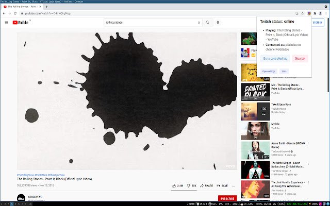Click the browser forward arrow
Screen dimensions: 330x206
[x=9, y=13]
